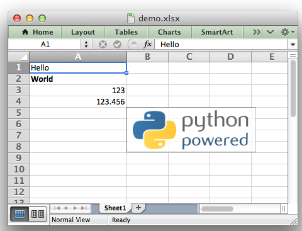Screen dimensions: 302x231
Task: Select cell containing 123
Action: 78,91
